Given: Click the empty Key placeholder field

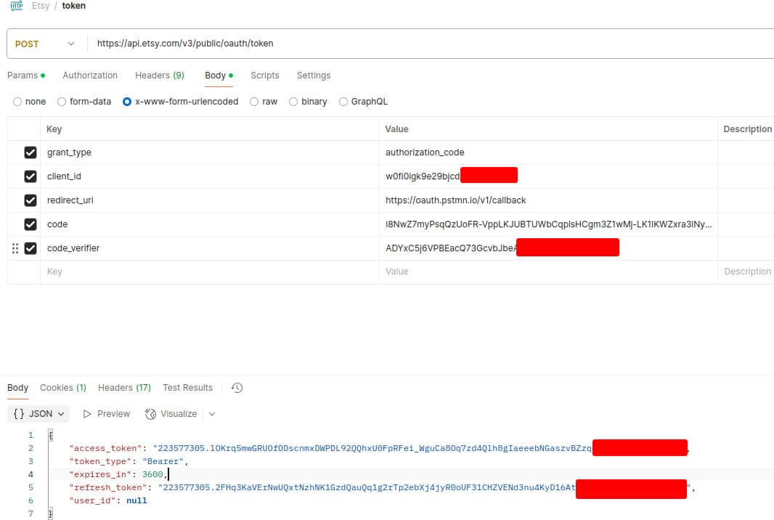Looking at the screenshot, I should click(209, 272).
